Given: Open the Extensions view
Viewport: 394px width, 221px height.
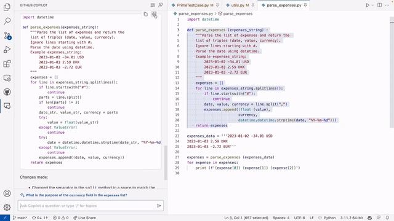Looking at the screenshot, I should [x=7, y=64].
